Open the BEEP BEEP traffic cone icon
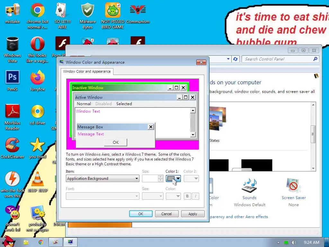 click(37, 182)
